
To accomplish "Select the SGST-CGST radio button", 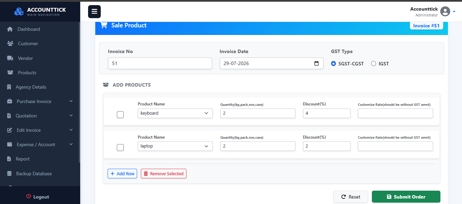I will pos(333,63).
